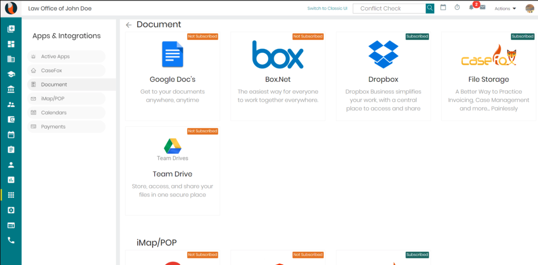The width and height of the screenshot is (538, 265).
Task: Click Subscribed badge on File Storage card
Action: [x=522, y=36]
